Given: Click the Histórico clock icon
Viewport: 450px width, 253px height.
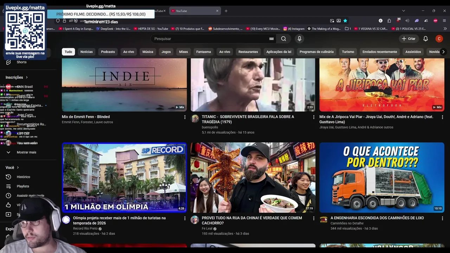Looking at the screenshot, I should [8, 177].
